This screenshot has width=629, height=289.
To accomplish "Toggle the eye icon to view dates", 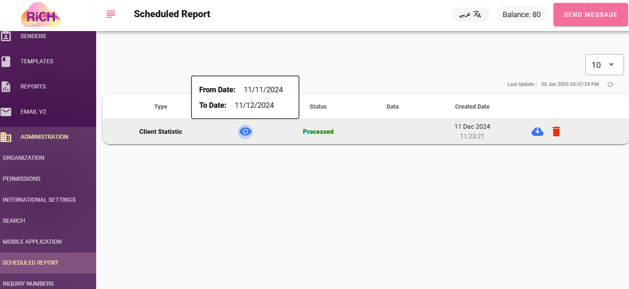I will (245, 132).
